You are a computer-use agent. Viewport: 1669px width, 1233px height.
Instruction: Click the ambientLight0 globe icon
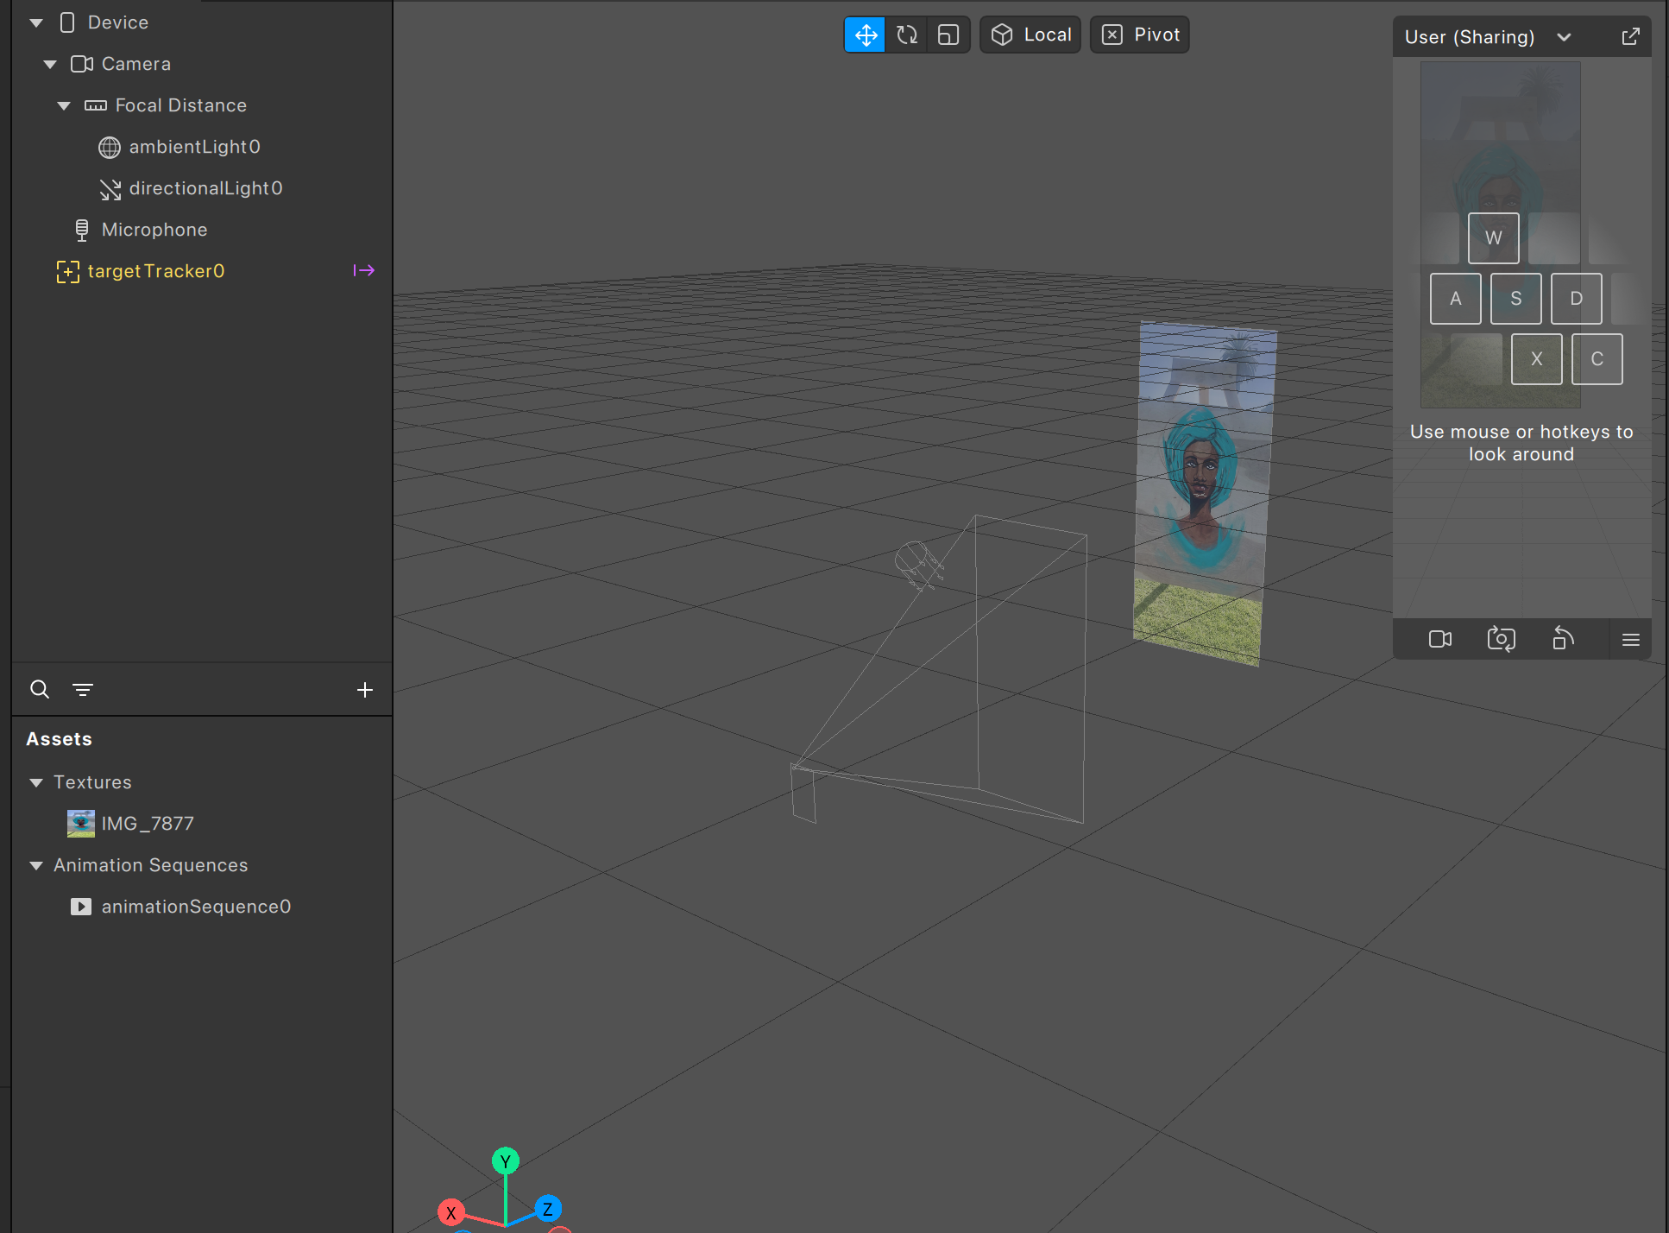[x=110, y=148]
